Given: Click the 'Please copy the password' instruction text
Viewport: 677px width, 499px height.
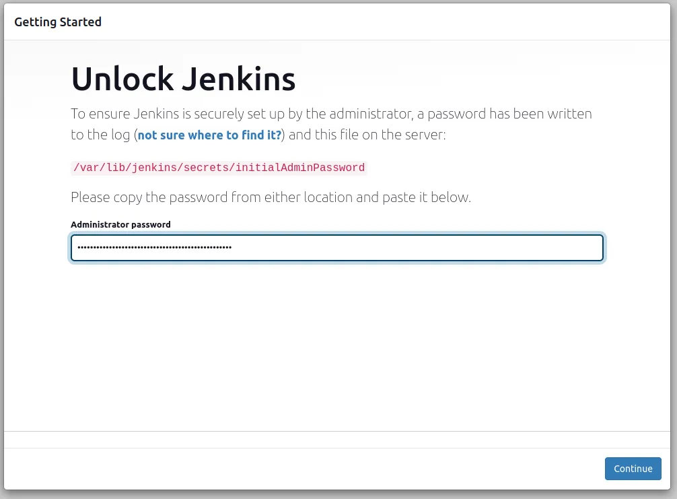Looking at the screenshot, I should pos(271,197).
